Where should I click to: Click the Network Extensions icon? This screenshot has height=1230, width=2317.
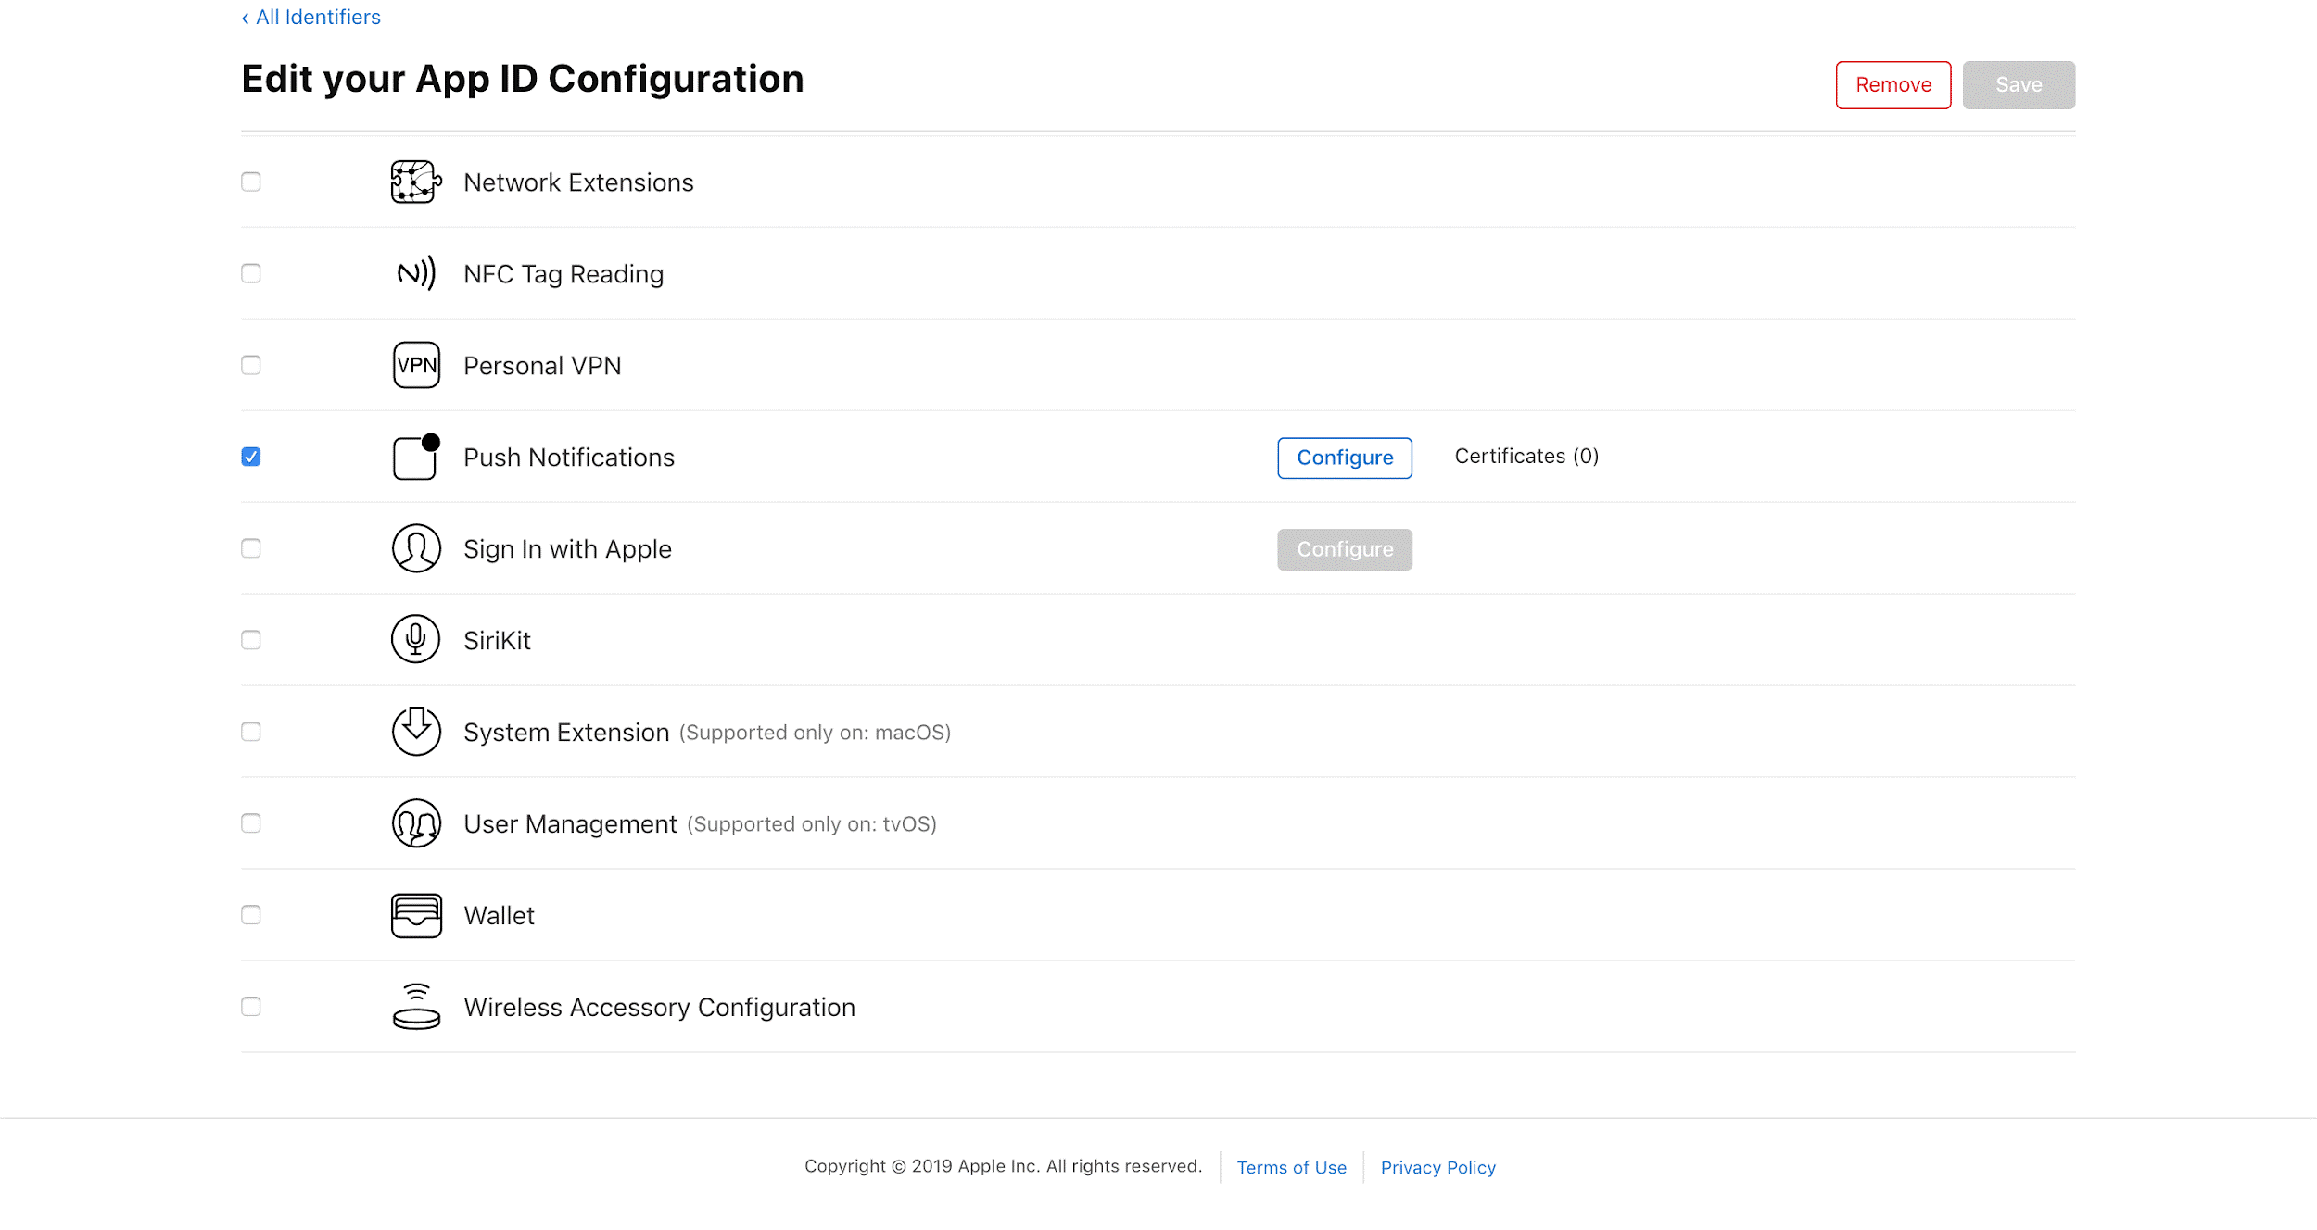(x=413, y=181)
